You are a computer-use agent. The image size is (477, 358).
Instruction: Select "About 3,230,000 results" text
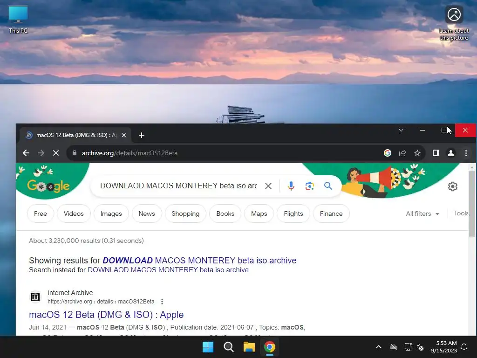(64, 241)
